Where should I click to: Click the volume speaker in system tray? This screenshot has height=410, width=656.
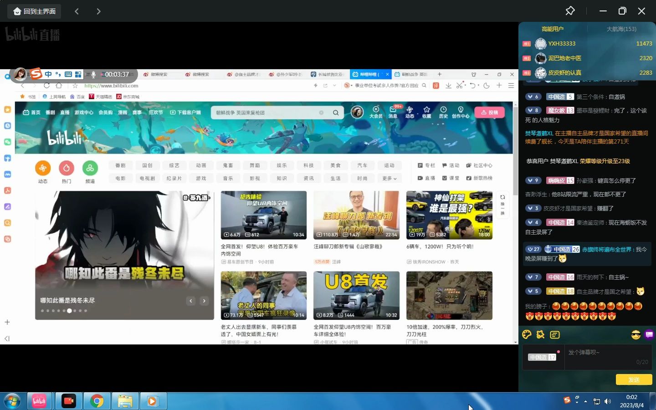pyautogui.click(x=607, y=401)
